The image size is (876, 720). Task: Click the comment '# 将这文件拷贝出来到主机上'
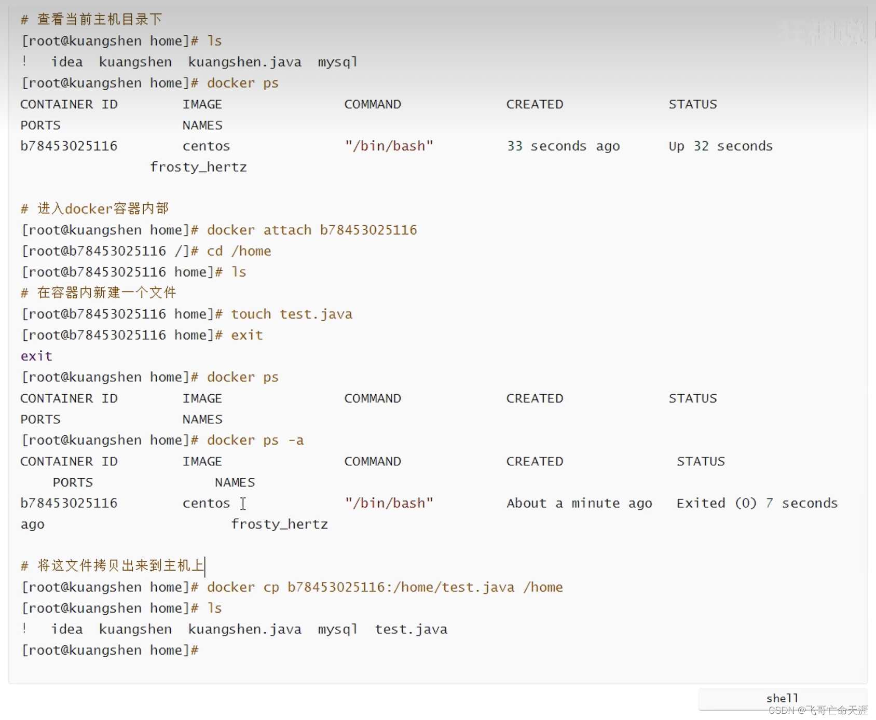[x=112, y=566]
